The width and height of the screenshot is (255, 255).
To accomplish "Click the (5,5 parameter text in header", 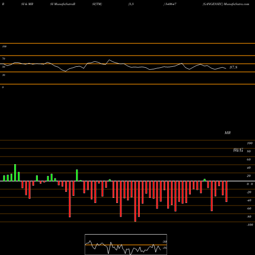I will click(131, 4).
